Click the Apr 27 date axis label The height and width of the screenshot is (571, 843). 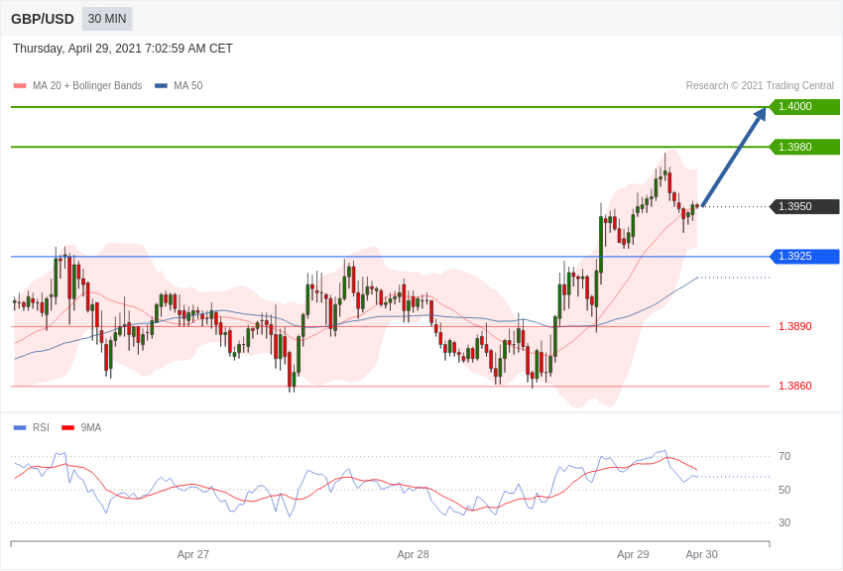(x=193, y=554)
